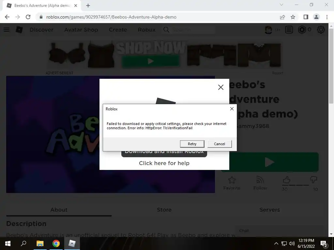Open the Roblox hamburger navigation menu

tap(7, 30)
